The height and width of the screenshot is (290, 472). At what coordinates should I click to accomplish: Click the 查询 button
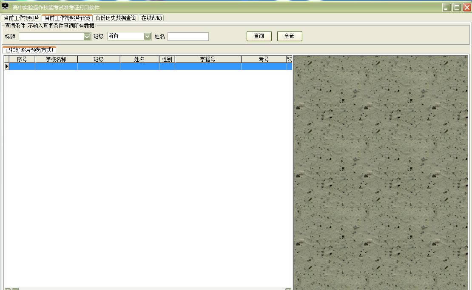(259, 36)
